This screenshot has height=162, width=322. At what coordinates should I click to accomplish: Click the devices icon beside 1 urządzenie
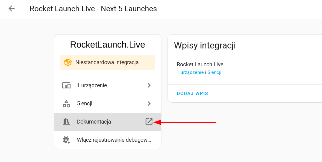coord(66,85)
